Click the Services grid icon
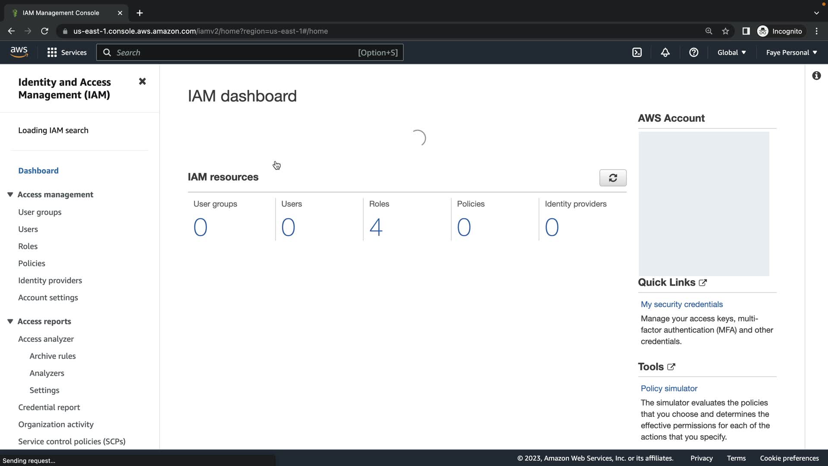The height and width of the screenshot is (466, 828). pos(52,53)
